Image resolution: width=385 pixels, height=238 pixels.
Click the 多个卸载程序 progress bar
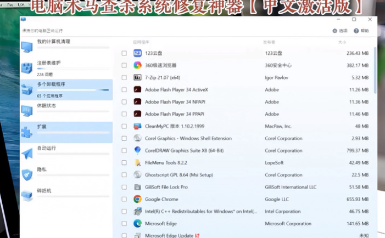pos(73,90)
